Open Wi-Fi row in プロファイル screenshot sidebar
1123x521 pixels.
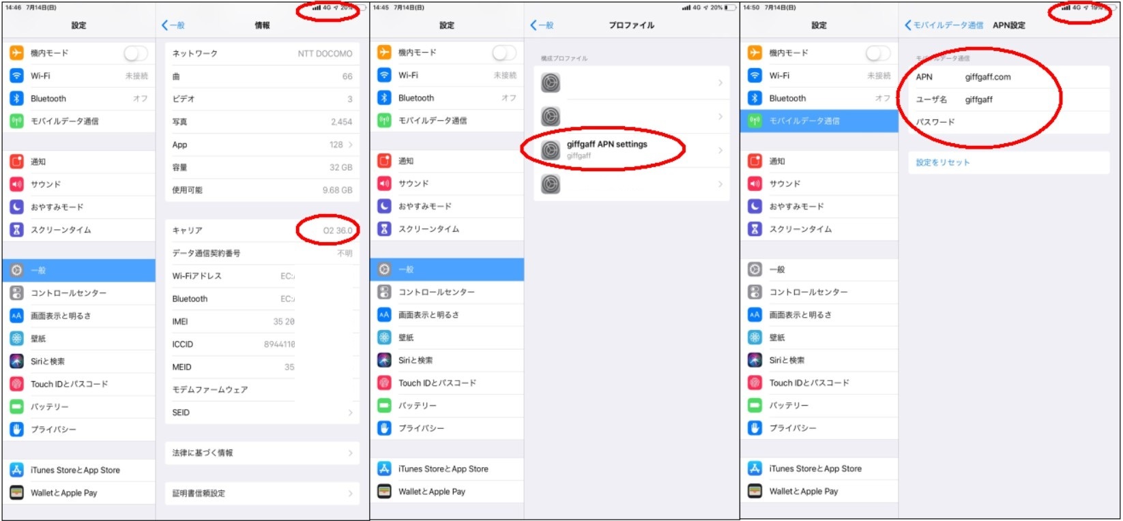point(447,75)
